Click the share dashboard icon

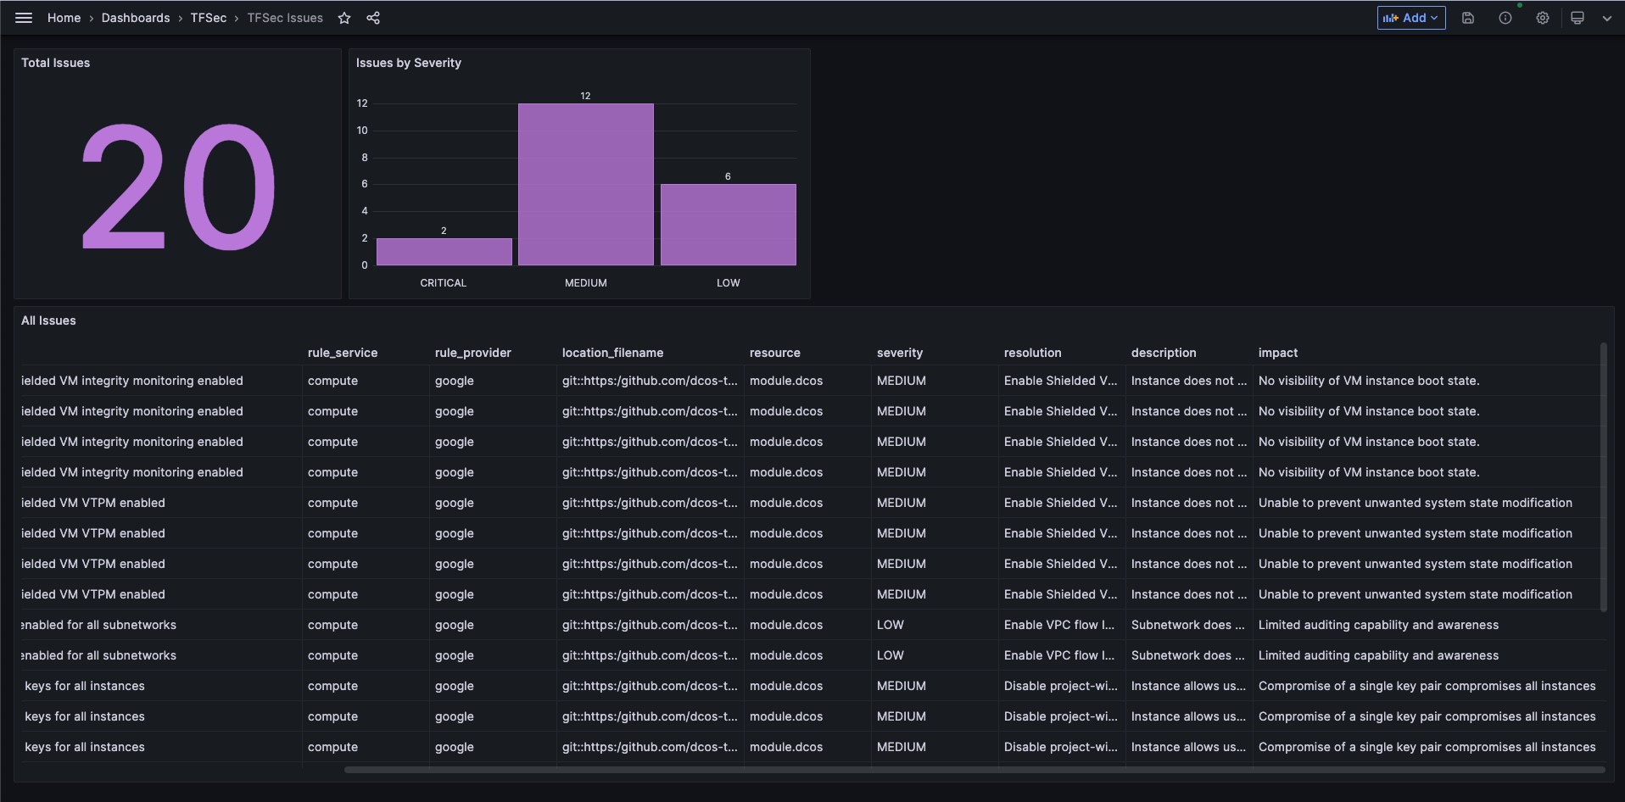pyautogui.click(x=373, y=18)
